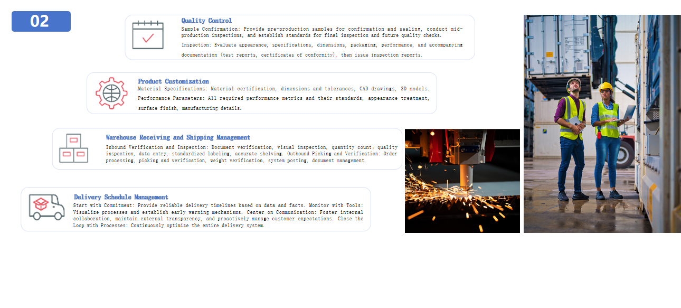Click the blue 02 slide number badge
Screen dimensions: 681x308
41,21
